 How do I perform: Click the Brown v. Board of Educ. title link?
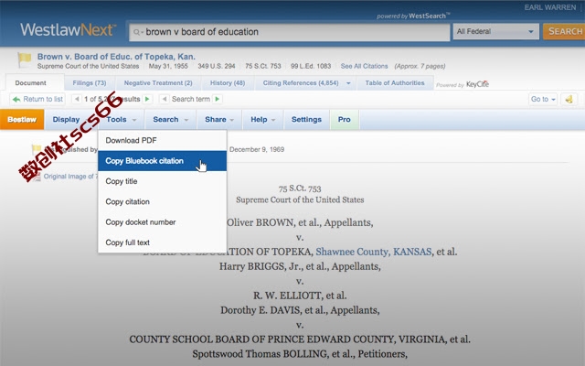pos(116,57)
